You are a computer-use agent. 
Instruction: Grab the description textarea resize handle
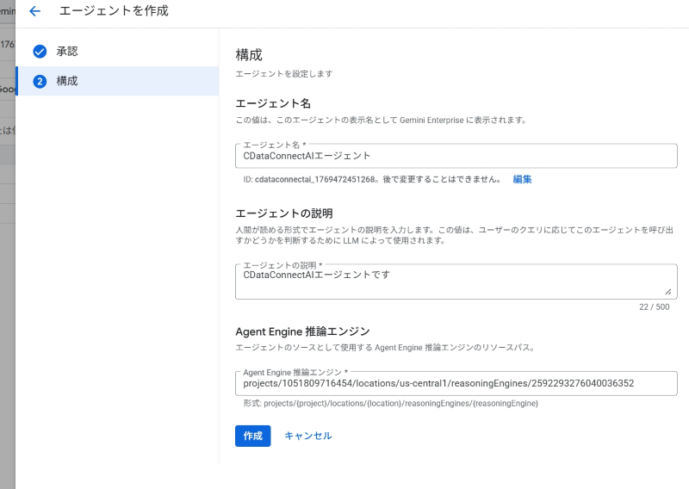coord(667,292)
